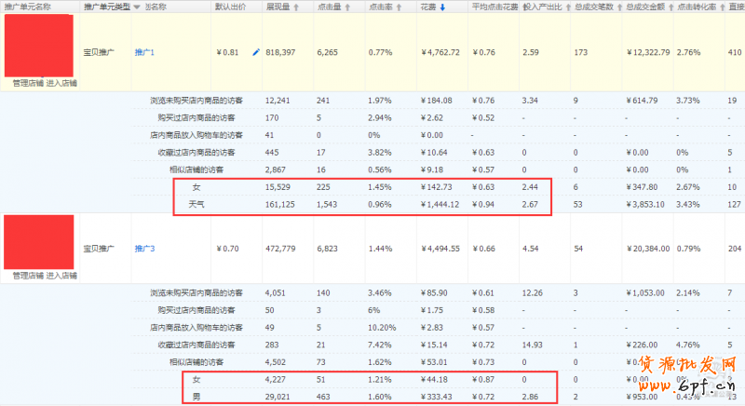Viewport: 745px width, 406px height.
Task: Select the 男 audience row under 推广3
Action: click(196, 397)
